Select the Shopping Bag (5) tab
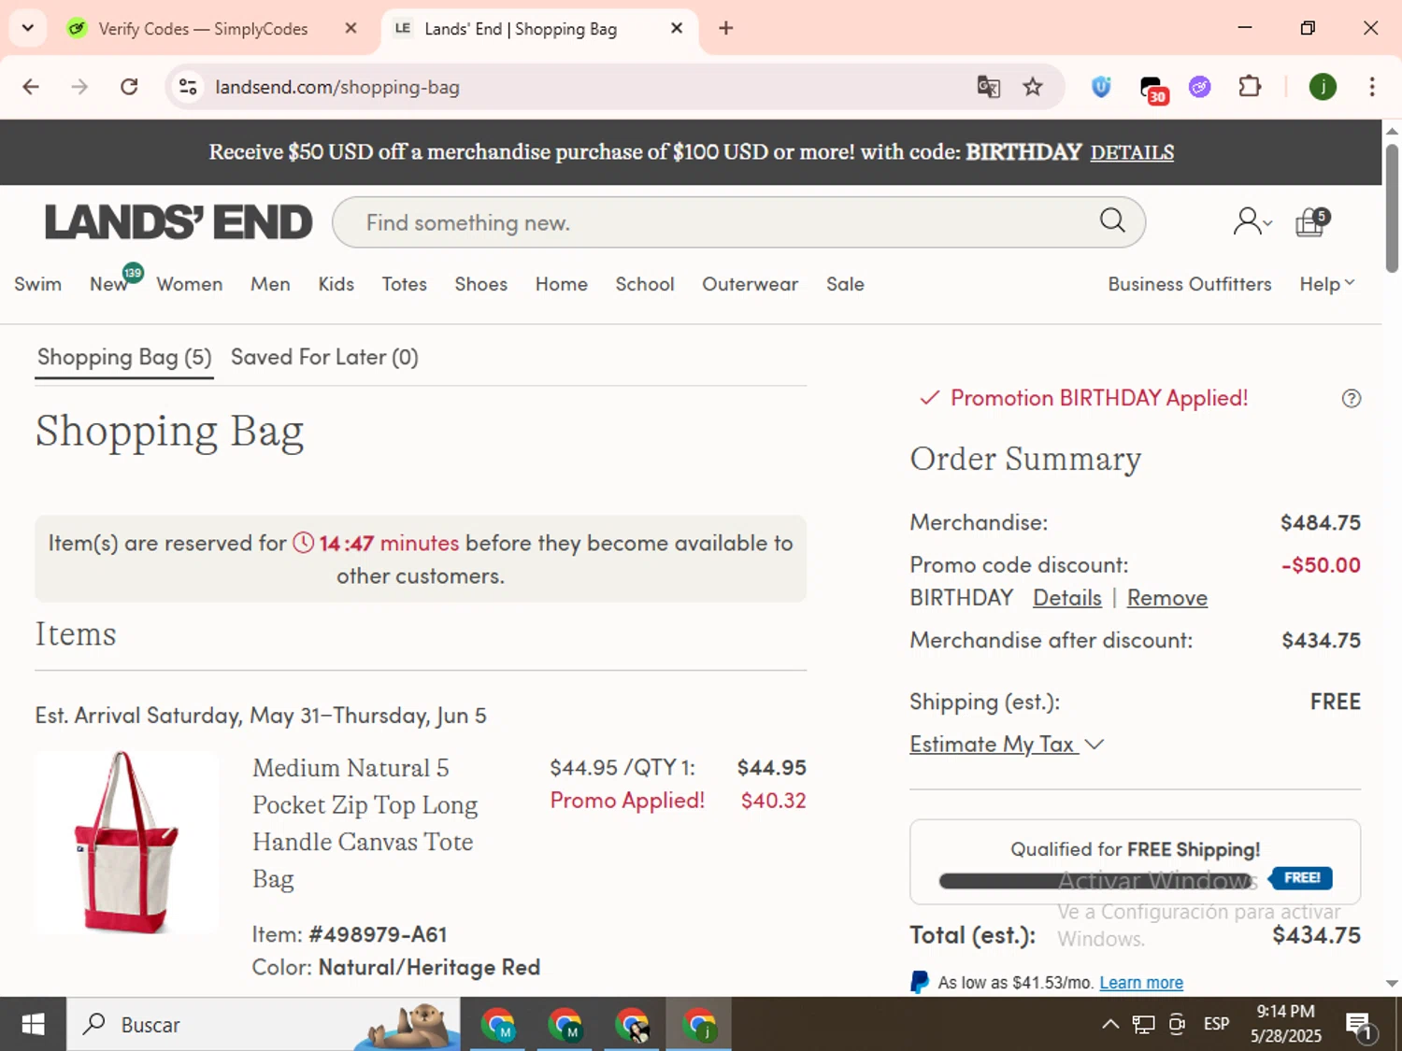Image resolution: width=1402 pixels, height=1051 pixels. [124, 358]
